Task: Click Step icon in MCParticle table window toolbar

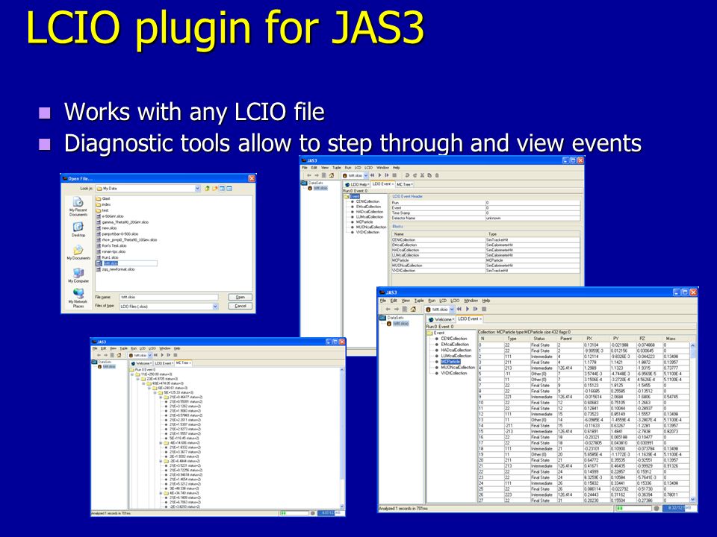Action: point(475,309)
